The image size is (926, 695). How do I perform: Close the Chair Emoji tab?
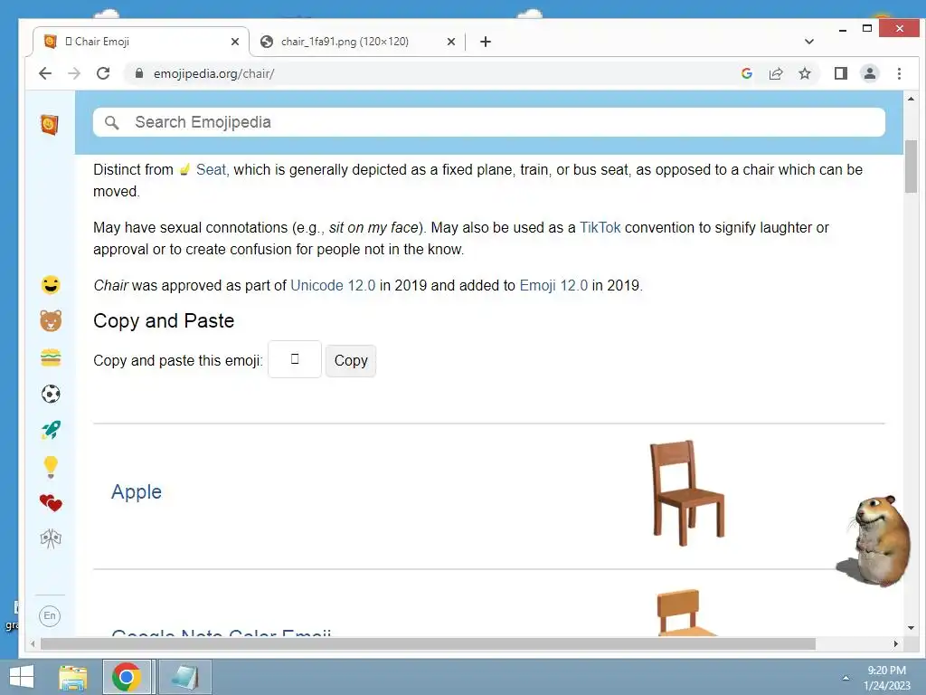point(235,42)
